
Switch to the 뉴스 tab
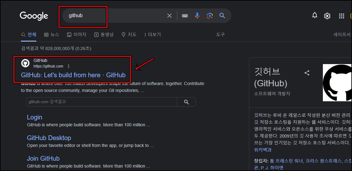(52, 34)
